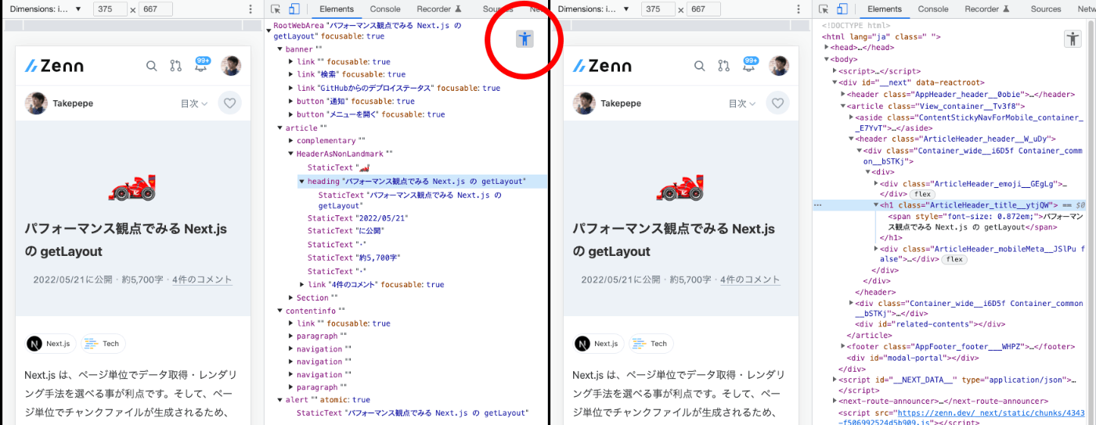Select the inspect-element cursor icon in DOM-tree DevTools
The width and height of the screenshot is (1096, 425).
pos(824,9)
